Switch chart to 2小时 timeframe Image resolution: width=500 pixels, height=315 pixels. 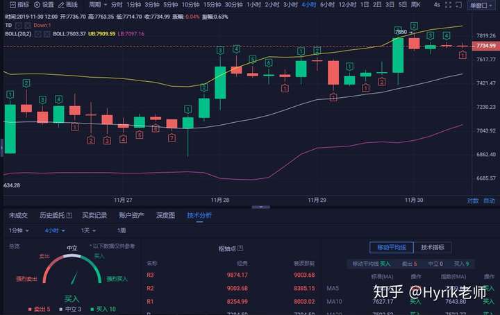point(272,5)
